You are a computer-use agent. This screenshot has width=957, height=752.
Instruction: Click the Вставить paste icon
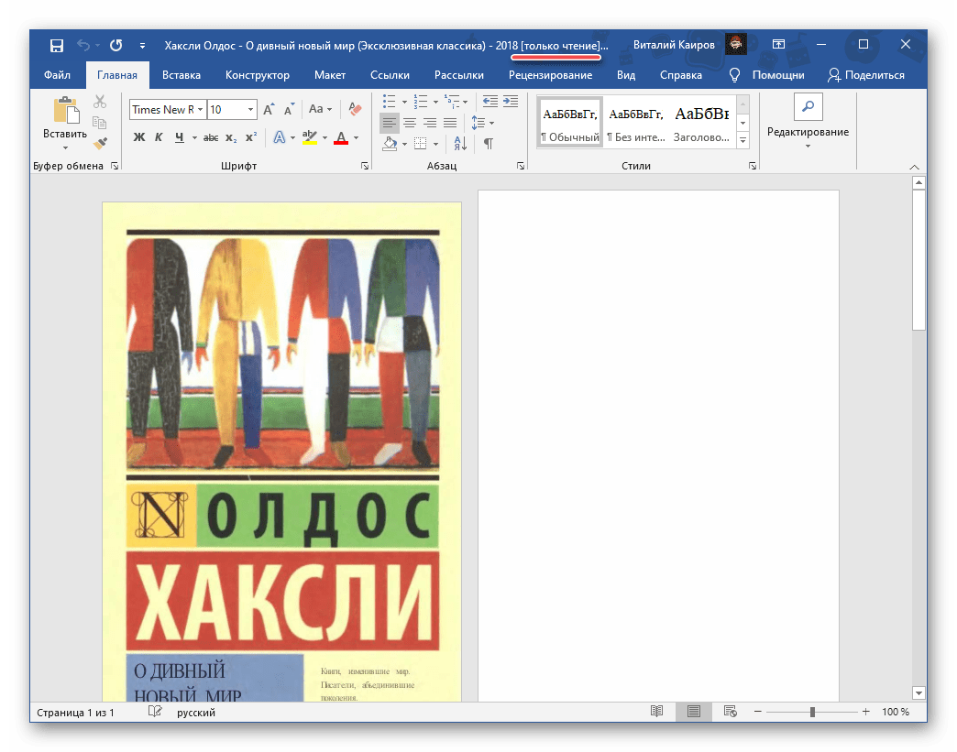pos(66,111)
